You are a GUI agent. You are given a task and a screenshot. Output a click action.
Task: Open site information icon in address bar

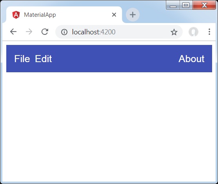click(x=64, y=32)
